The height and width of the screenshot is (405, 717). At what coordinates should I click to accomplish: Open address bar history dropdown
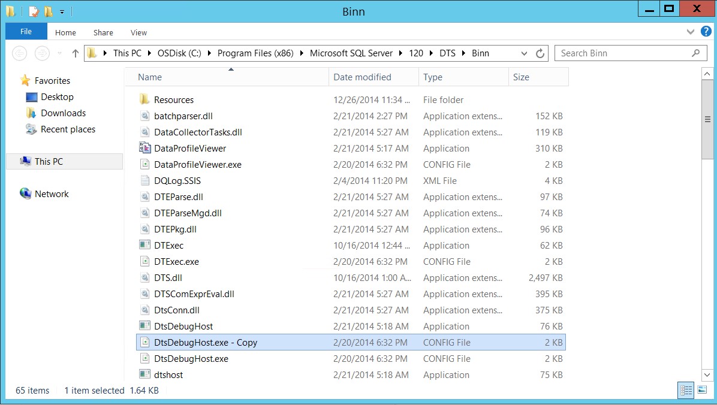point(525,53)
